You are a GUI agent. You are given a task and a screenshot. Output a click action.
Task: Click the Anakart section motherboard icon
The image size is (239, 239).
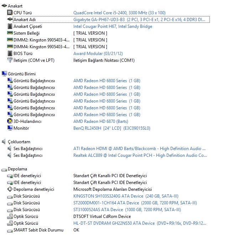pos(4,6)
